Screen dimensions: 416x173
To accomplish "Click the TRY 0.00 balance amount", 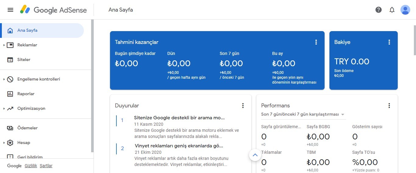I will tap(352, 61).
